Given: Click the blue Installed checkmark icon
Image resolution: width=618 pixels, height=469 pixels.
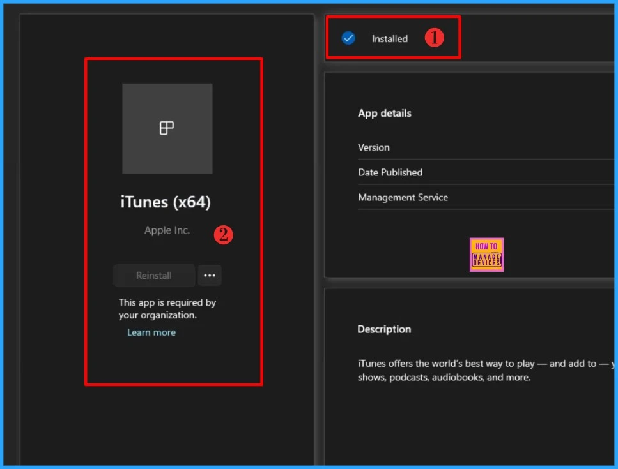Looking at the screenshot, I should 348,38.
